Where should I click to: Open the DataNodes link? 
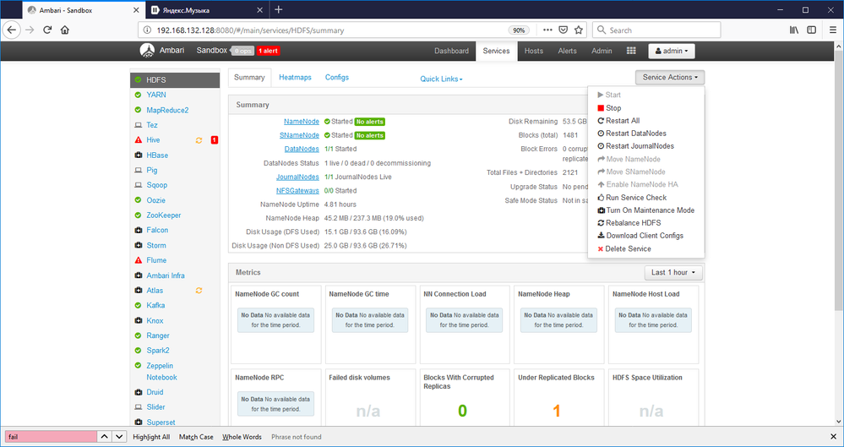pos(302,150)
